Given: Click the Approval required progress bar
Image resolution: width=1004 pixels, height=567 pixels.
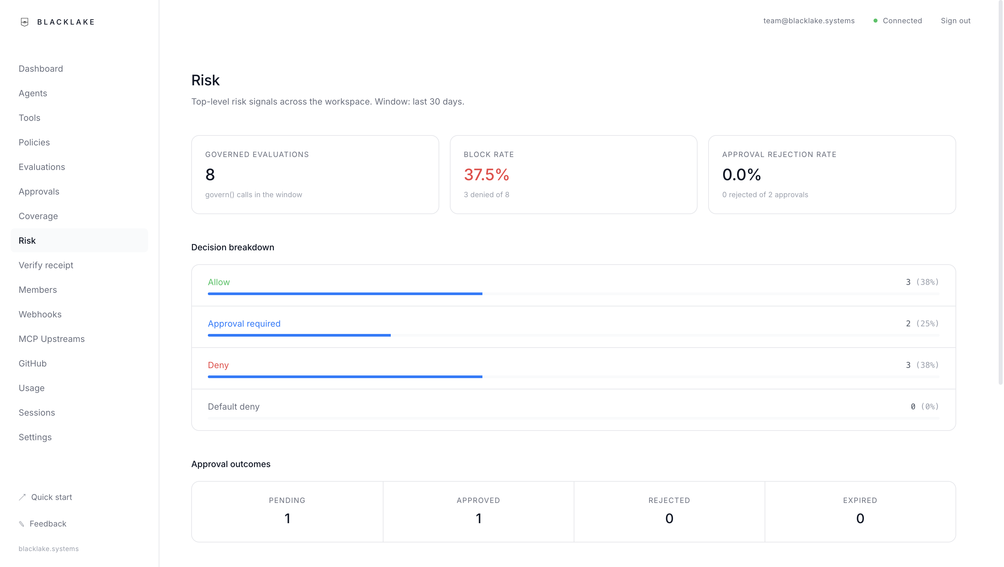Looking at the screenshot, I should coord(574,335).
